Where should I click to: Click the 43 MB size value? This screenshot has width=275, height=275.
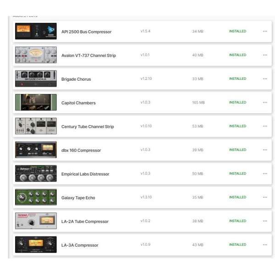(198, 245)
